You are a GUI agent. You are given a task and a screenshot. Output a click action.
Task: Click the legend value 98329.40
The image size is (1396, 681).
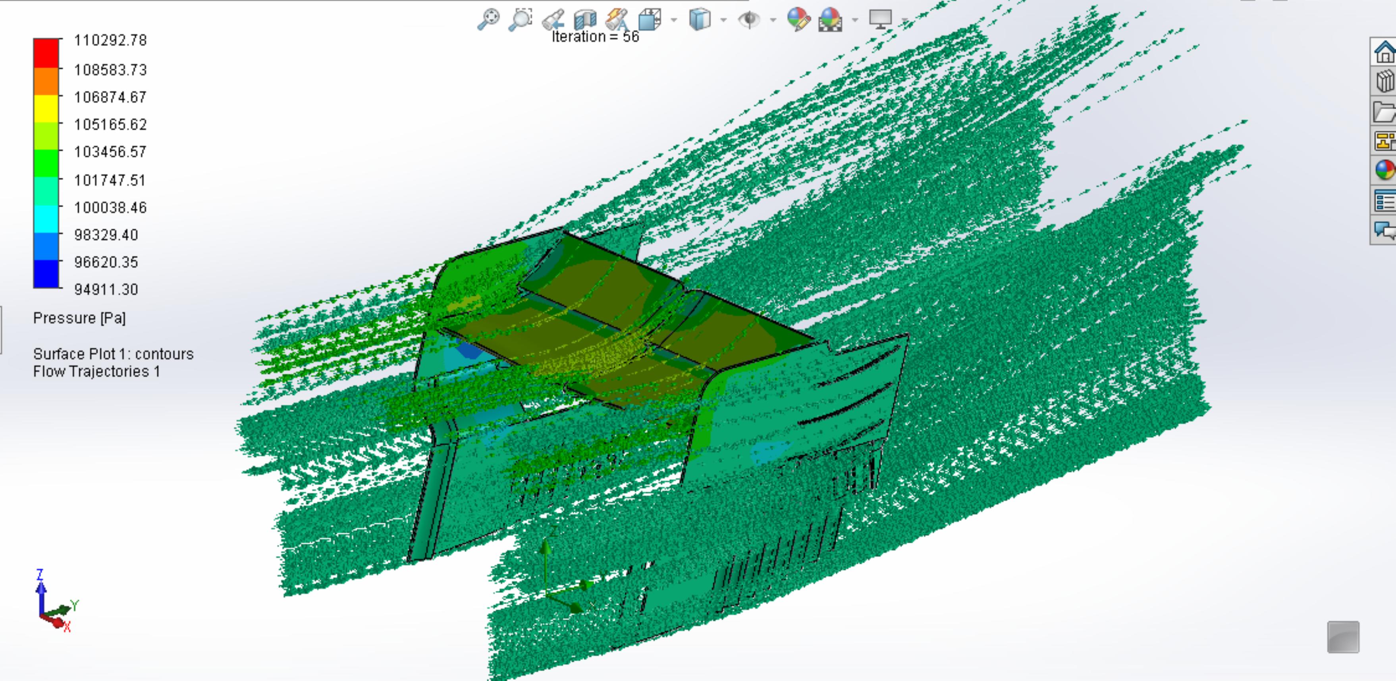pyautogui.click(x=106, y=235)
